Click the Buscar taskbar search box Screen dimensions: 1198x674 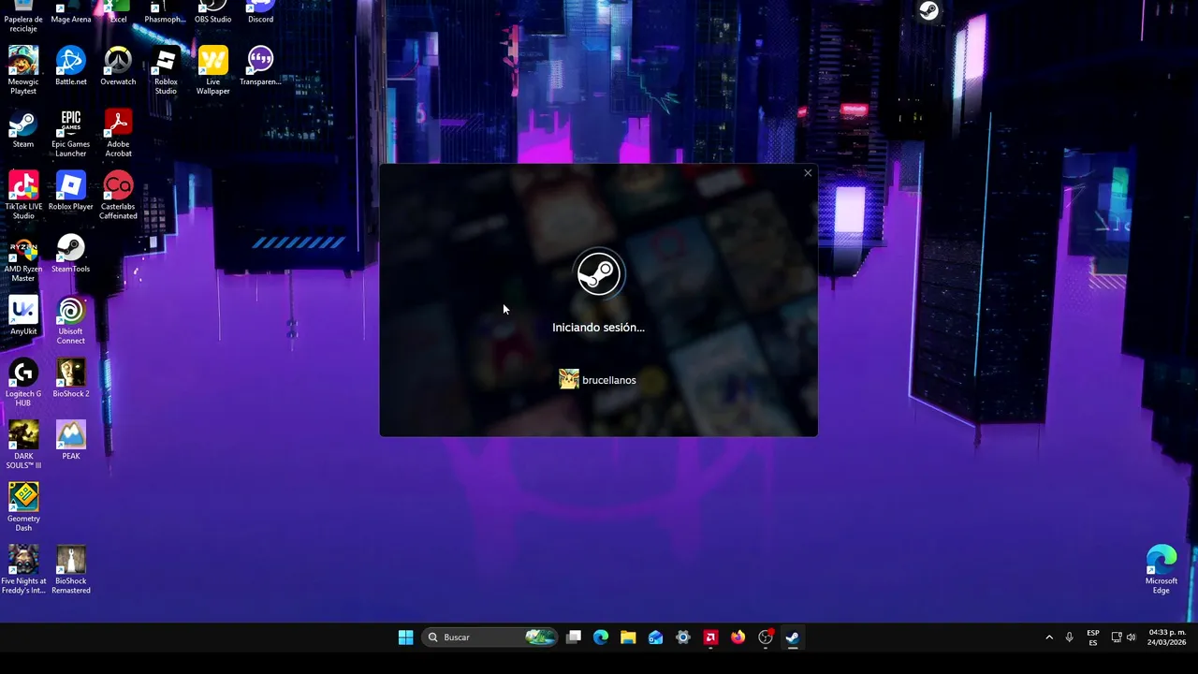[x=489, y=637]
